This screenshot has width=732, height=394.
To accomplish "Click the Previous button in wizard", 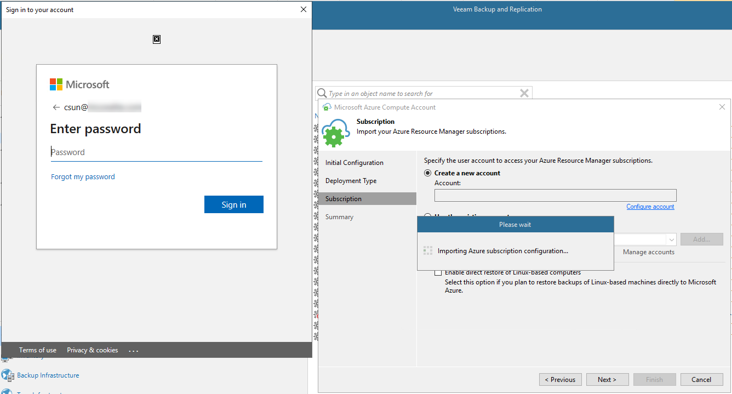I will click(x=559, y=379).
